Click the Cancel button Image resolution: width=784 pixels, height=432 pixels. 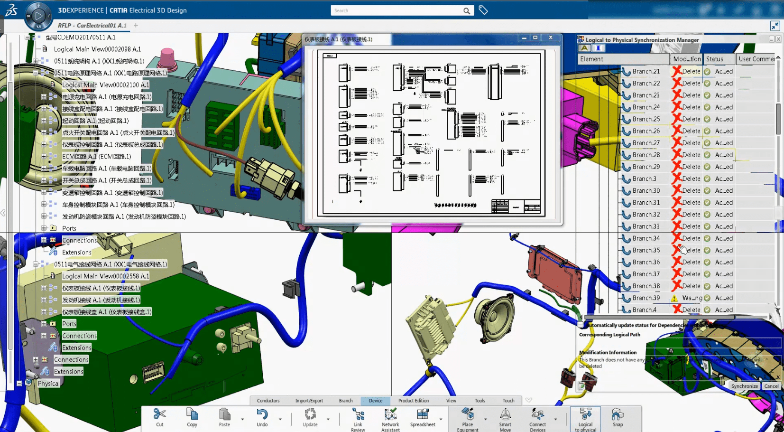pos(771,386)
